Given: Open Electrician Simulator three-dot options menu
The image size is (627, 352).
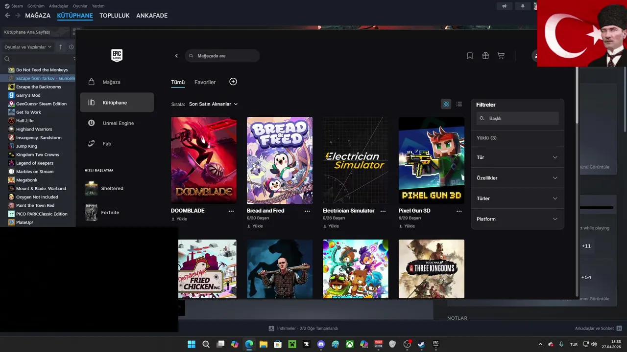Looking at the screenshot, I should 383,211.
